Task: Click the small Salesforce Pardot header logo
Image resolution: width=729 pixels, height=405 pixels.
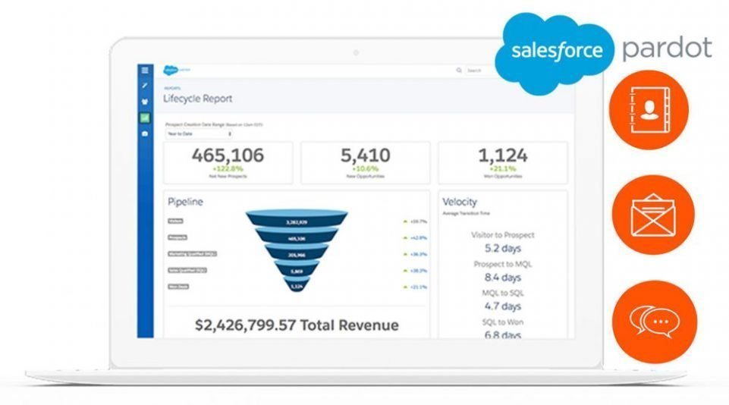Action: point(177,71)
